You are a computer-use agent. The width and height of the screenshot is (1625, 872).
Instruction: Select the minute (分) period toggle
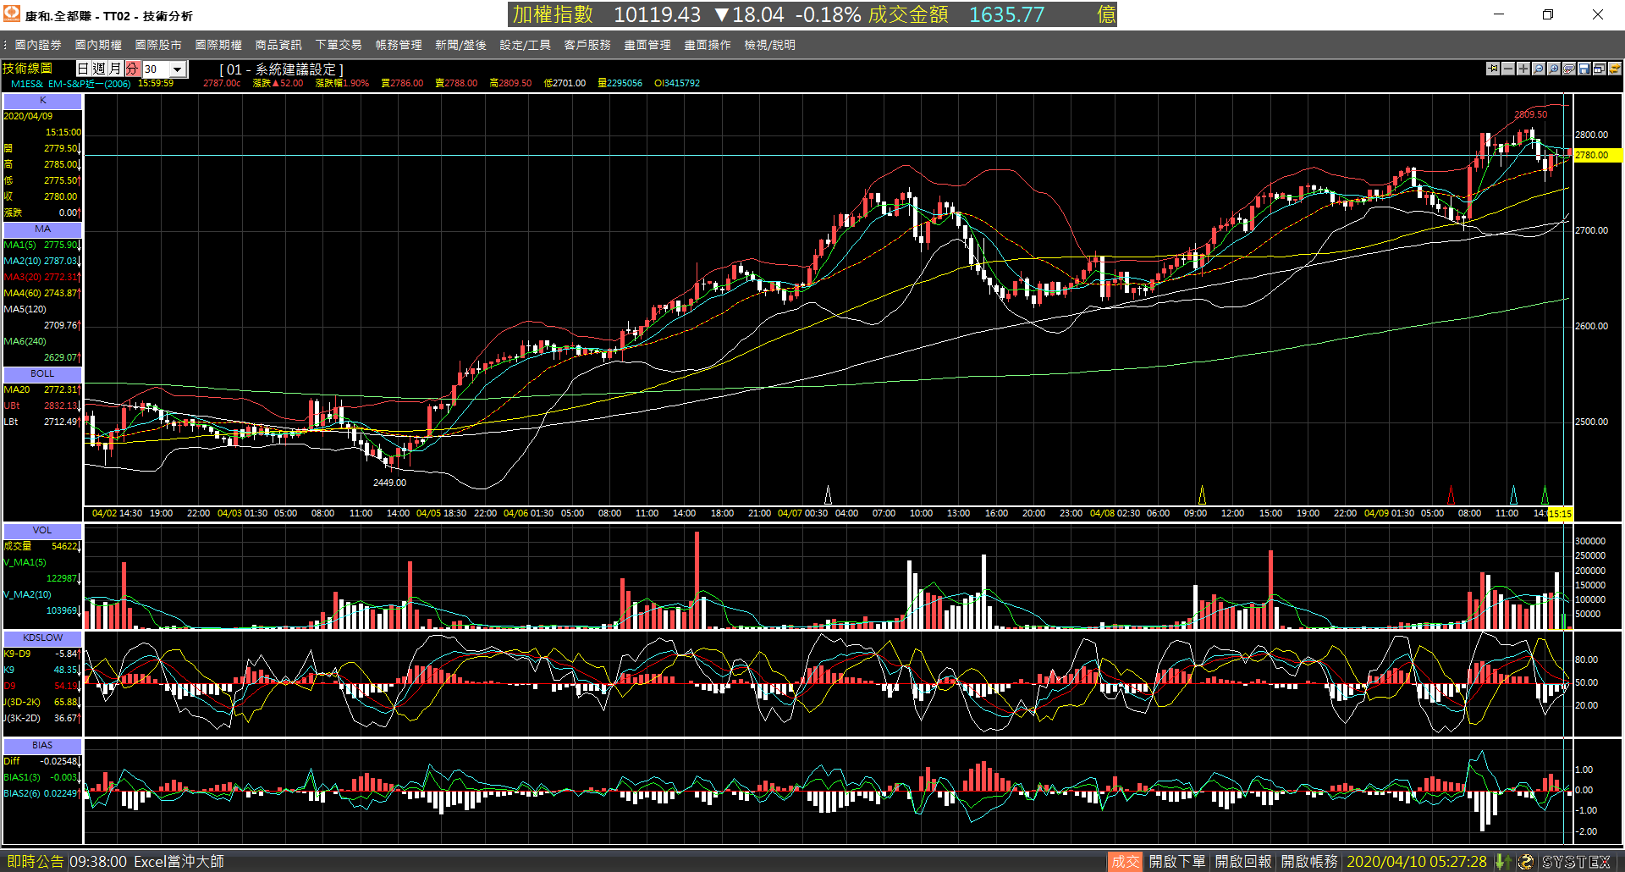[x=132, y=69]
